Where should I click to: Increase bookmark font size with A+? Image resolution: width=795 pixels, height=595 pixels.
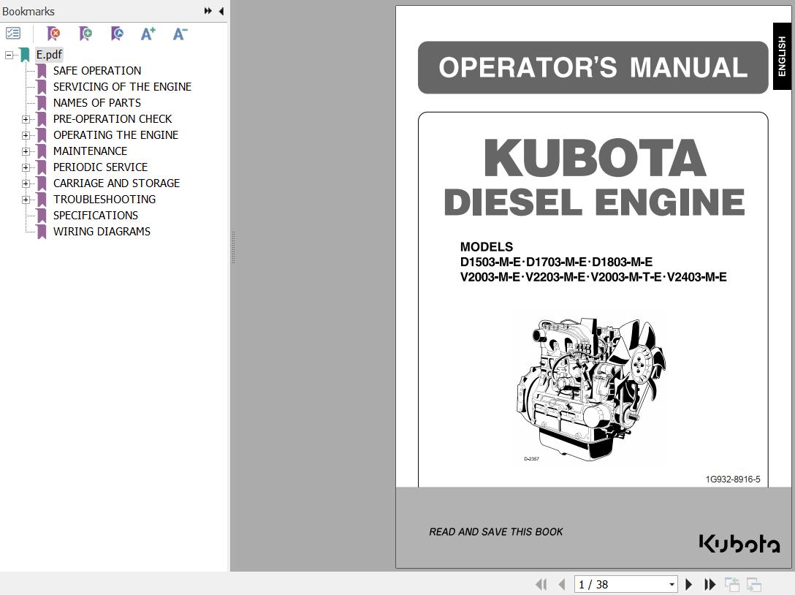pyautogui.click(x=148, y=34)
